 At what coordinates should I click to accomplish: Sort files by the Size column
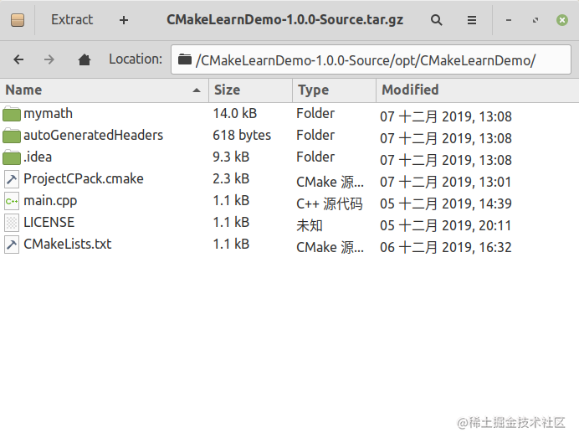(251, 90)
